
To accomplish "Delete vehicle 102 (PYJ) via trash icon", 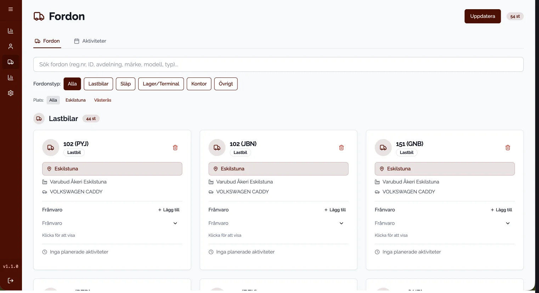I will tap(175, 148).
